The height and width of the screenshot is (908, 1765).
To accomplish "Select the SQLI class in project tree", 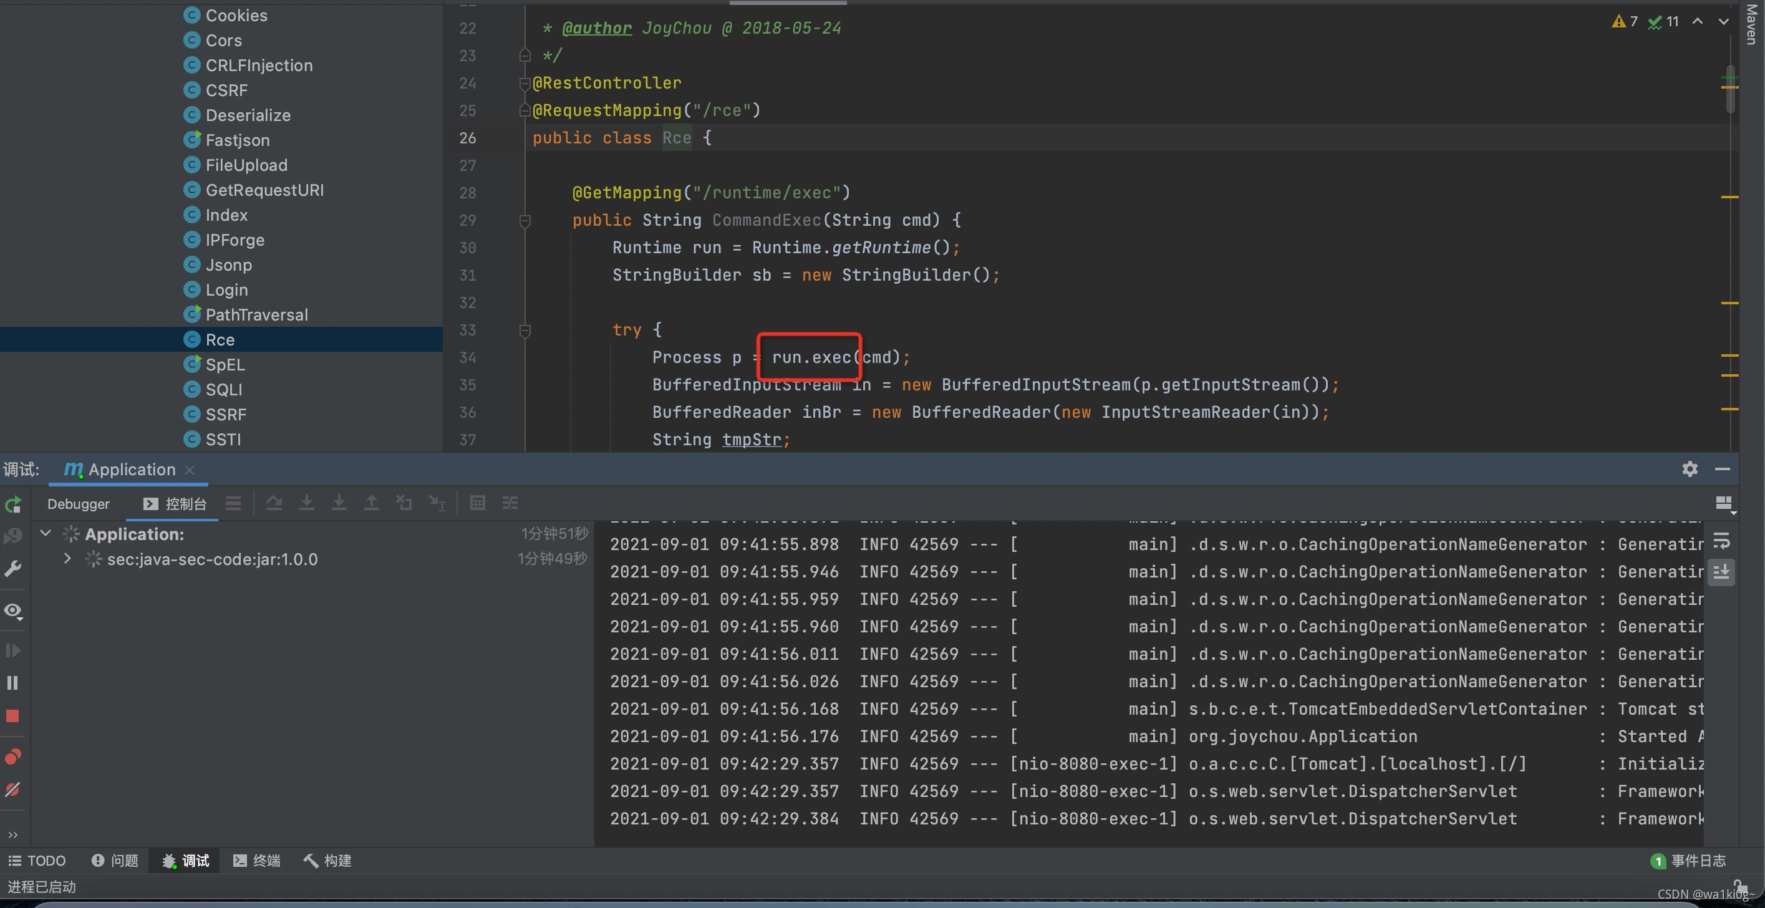I will 223,389.
